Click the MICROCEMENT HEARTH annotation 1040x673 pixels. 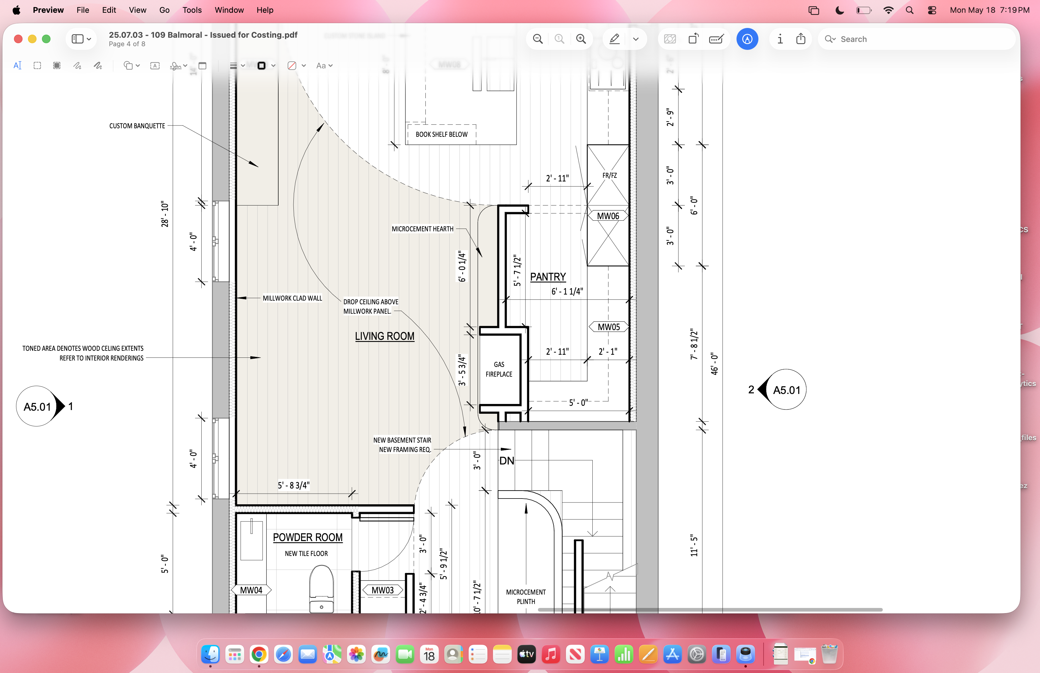coord(423,229)
